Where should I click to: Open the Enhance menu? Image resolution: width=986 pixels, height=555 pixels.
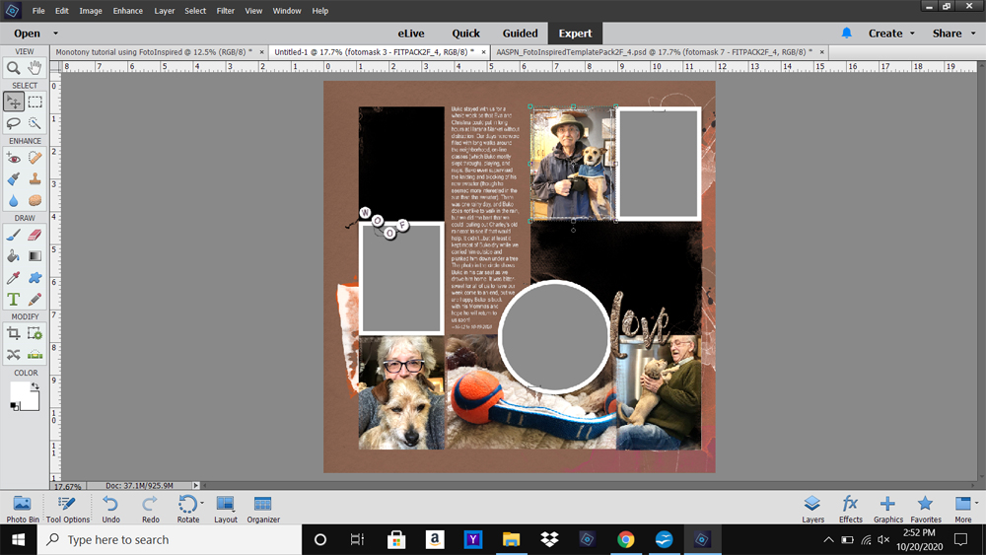pos(127,11)
